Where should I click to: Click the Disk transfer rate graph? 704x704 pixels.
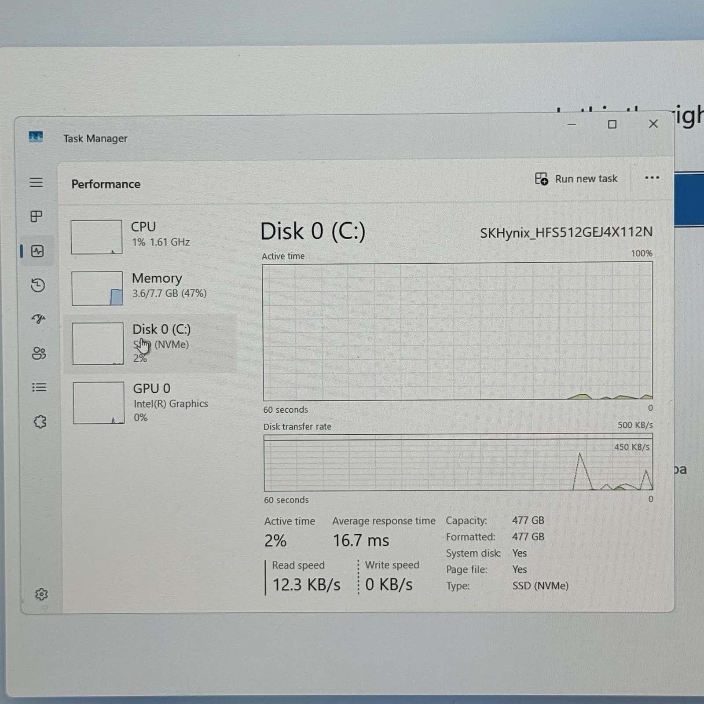458,462
